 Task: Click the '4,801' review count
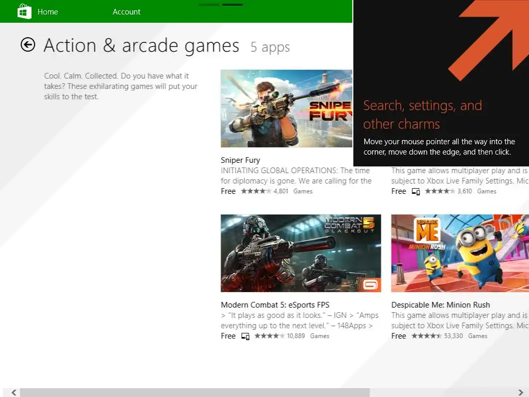pos(281,191)
